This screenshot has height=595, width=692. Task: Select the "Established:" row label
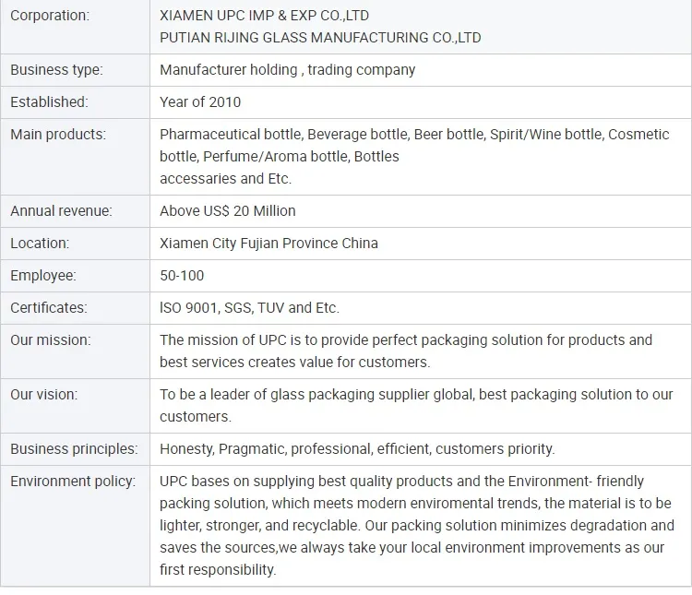click(49, 102)
